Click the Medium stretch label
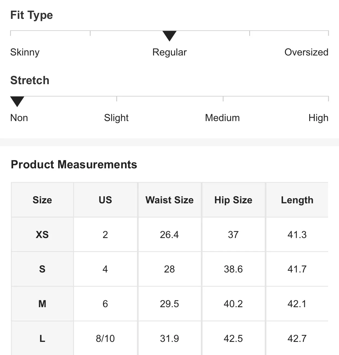Screen dimensions: 339x355 click(x=222, y=118)
